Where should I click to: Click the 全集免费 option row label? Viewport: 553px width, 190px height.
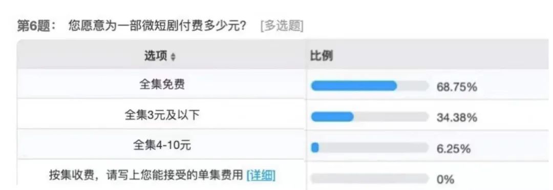pos(162,85)
